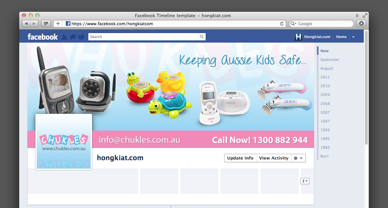
Task: Click the View Activity button
Action: (274, 158)
